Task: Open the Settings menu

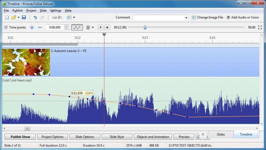Action: [x=56, y=11]
